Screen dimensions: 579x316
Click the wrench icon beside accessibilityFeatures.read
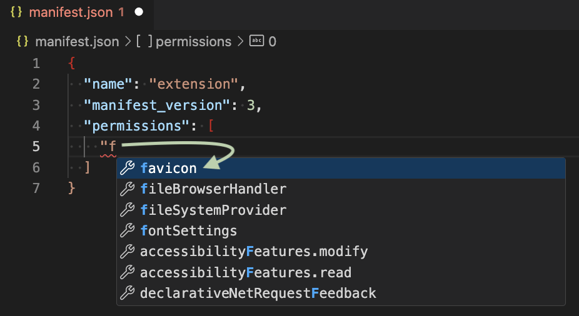pyautogui.click(x=128, y=272)
